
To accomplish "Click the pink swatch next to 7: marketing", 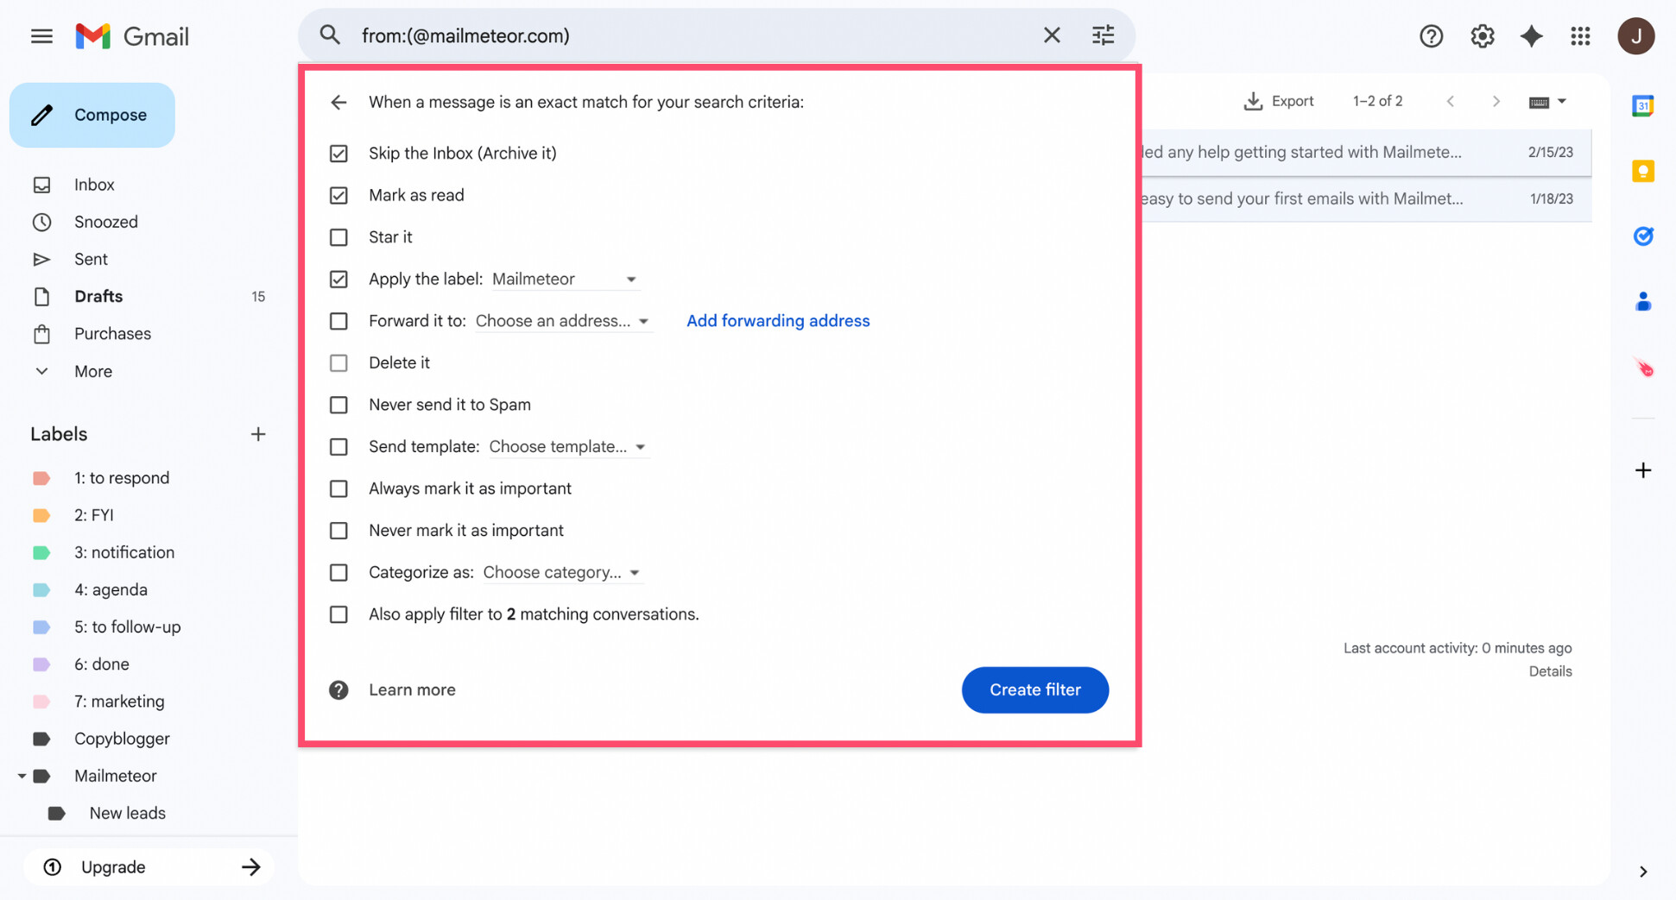I will click(x=41, y=701).
